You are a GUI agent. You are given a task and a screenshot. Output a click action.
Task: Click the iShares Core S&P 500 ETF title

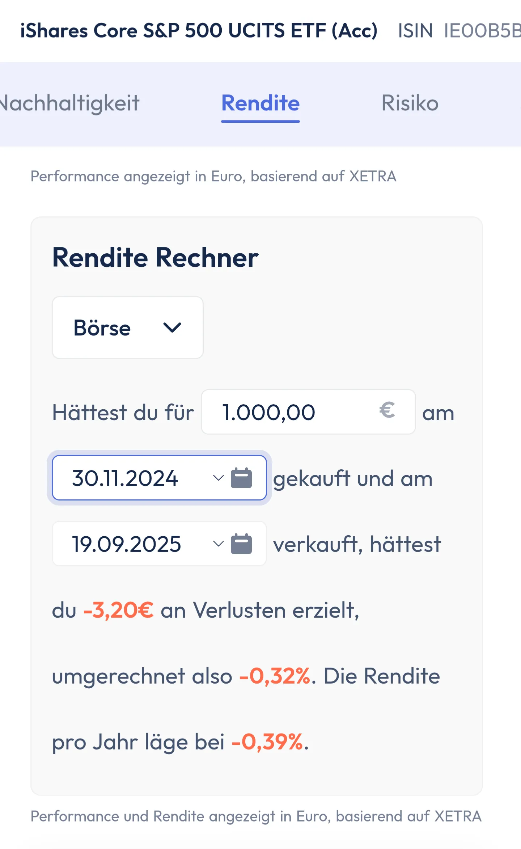[199, 31]
